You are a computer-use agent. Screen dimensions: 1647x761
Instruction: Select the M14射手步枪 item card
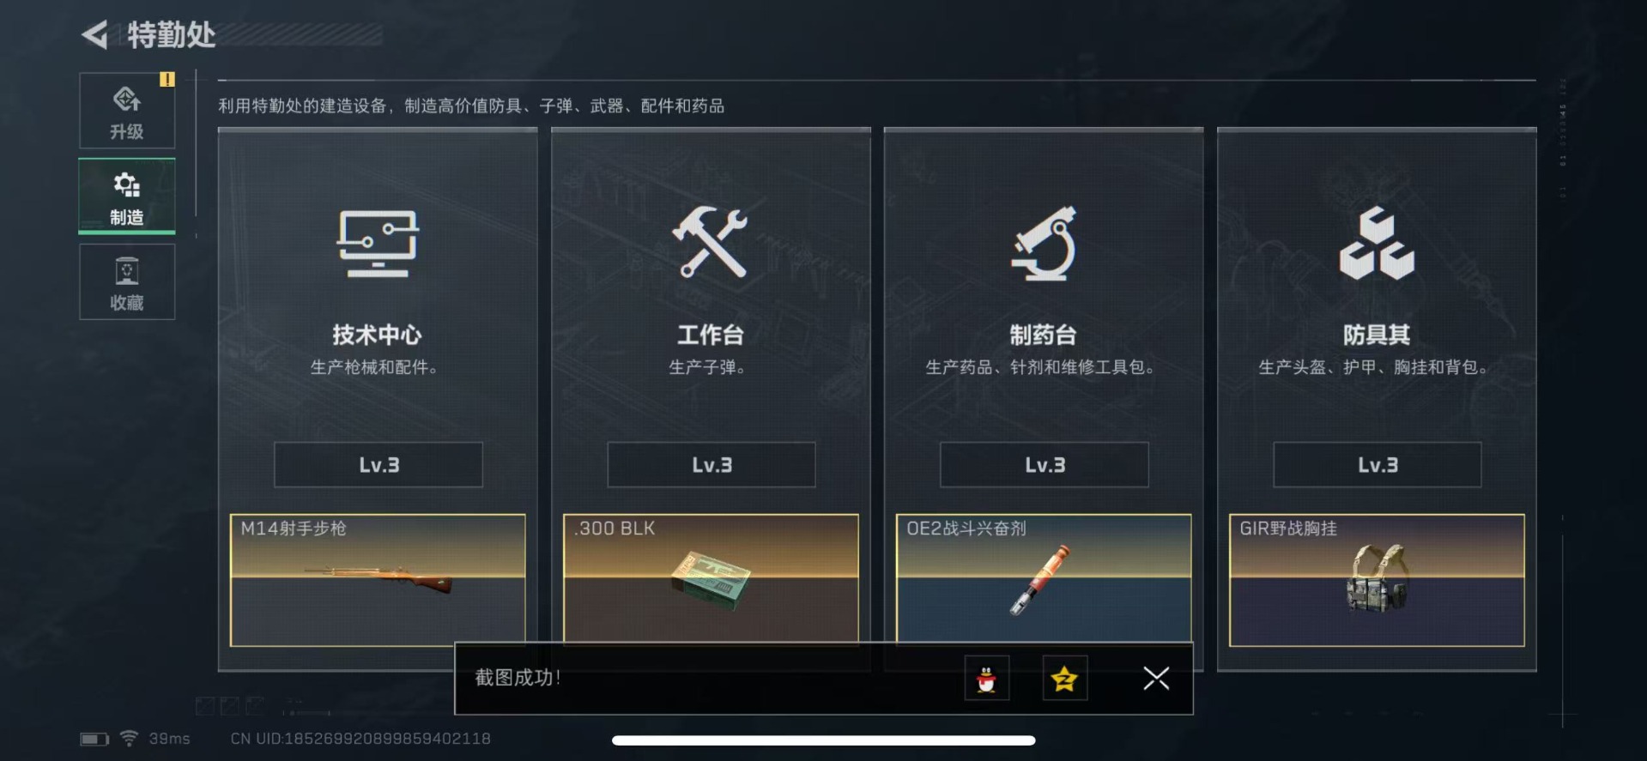click(378, 578)
